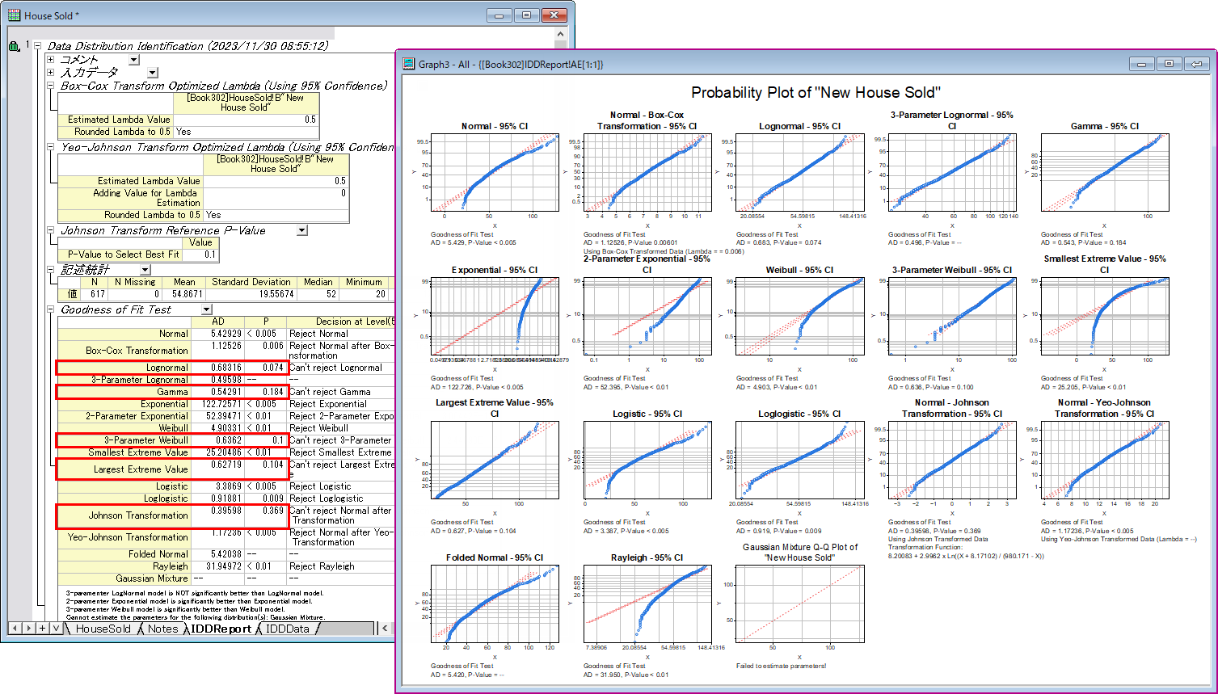Select the Normal - 95% CI probability plot
The height and width of the screenshot is (694, 1218).
[495, 173]
